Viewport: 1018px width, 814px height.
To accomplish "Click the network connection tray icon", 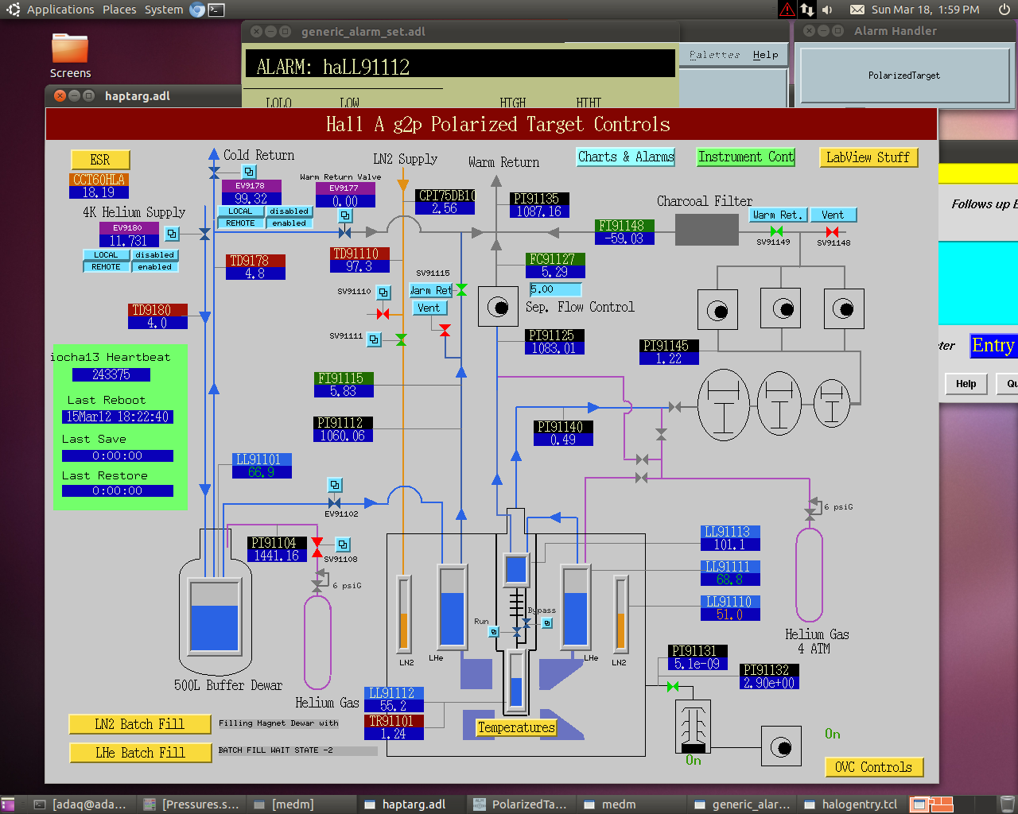I will (x=807, y=10).
